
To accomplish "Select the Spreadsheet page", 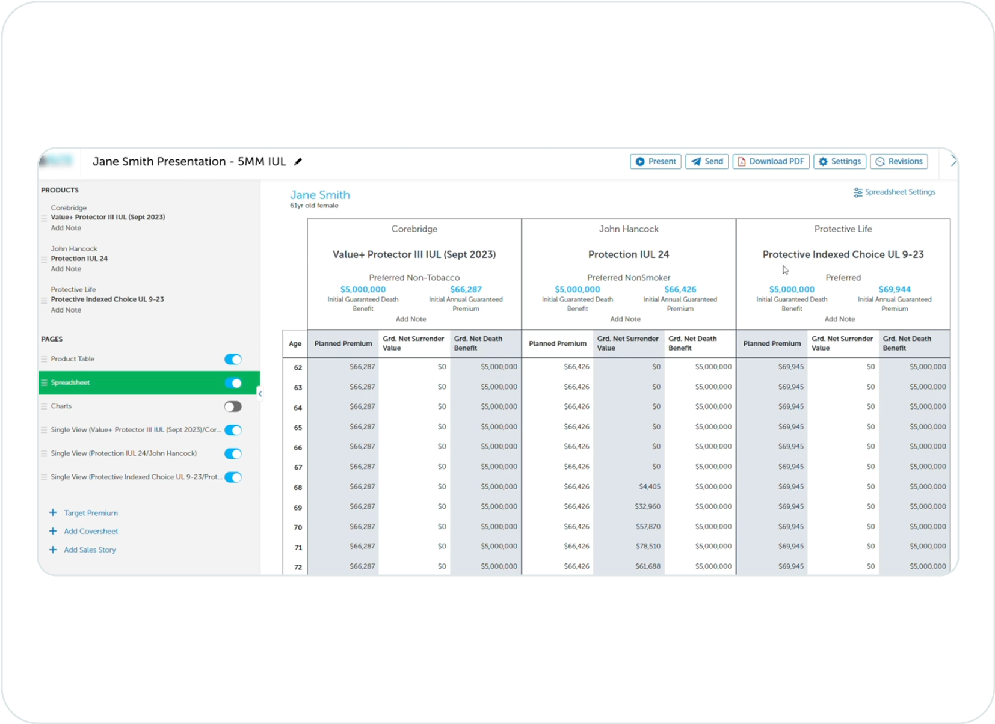I will (70, 382).
